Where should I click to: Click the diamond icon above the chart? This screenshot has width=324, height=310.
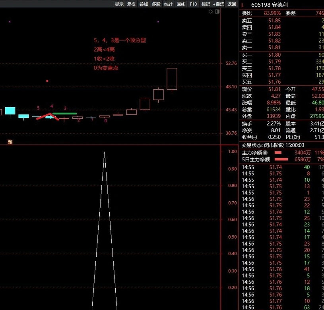click(x=211, y=12)
